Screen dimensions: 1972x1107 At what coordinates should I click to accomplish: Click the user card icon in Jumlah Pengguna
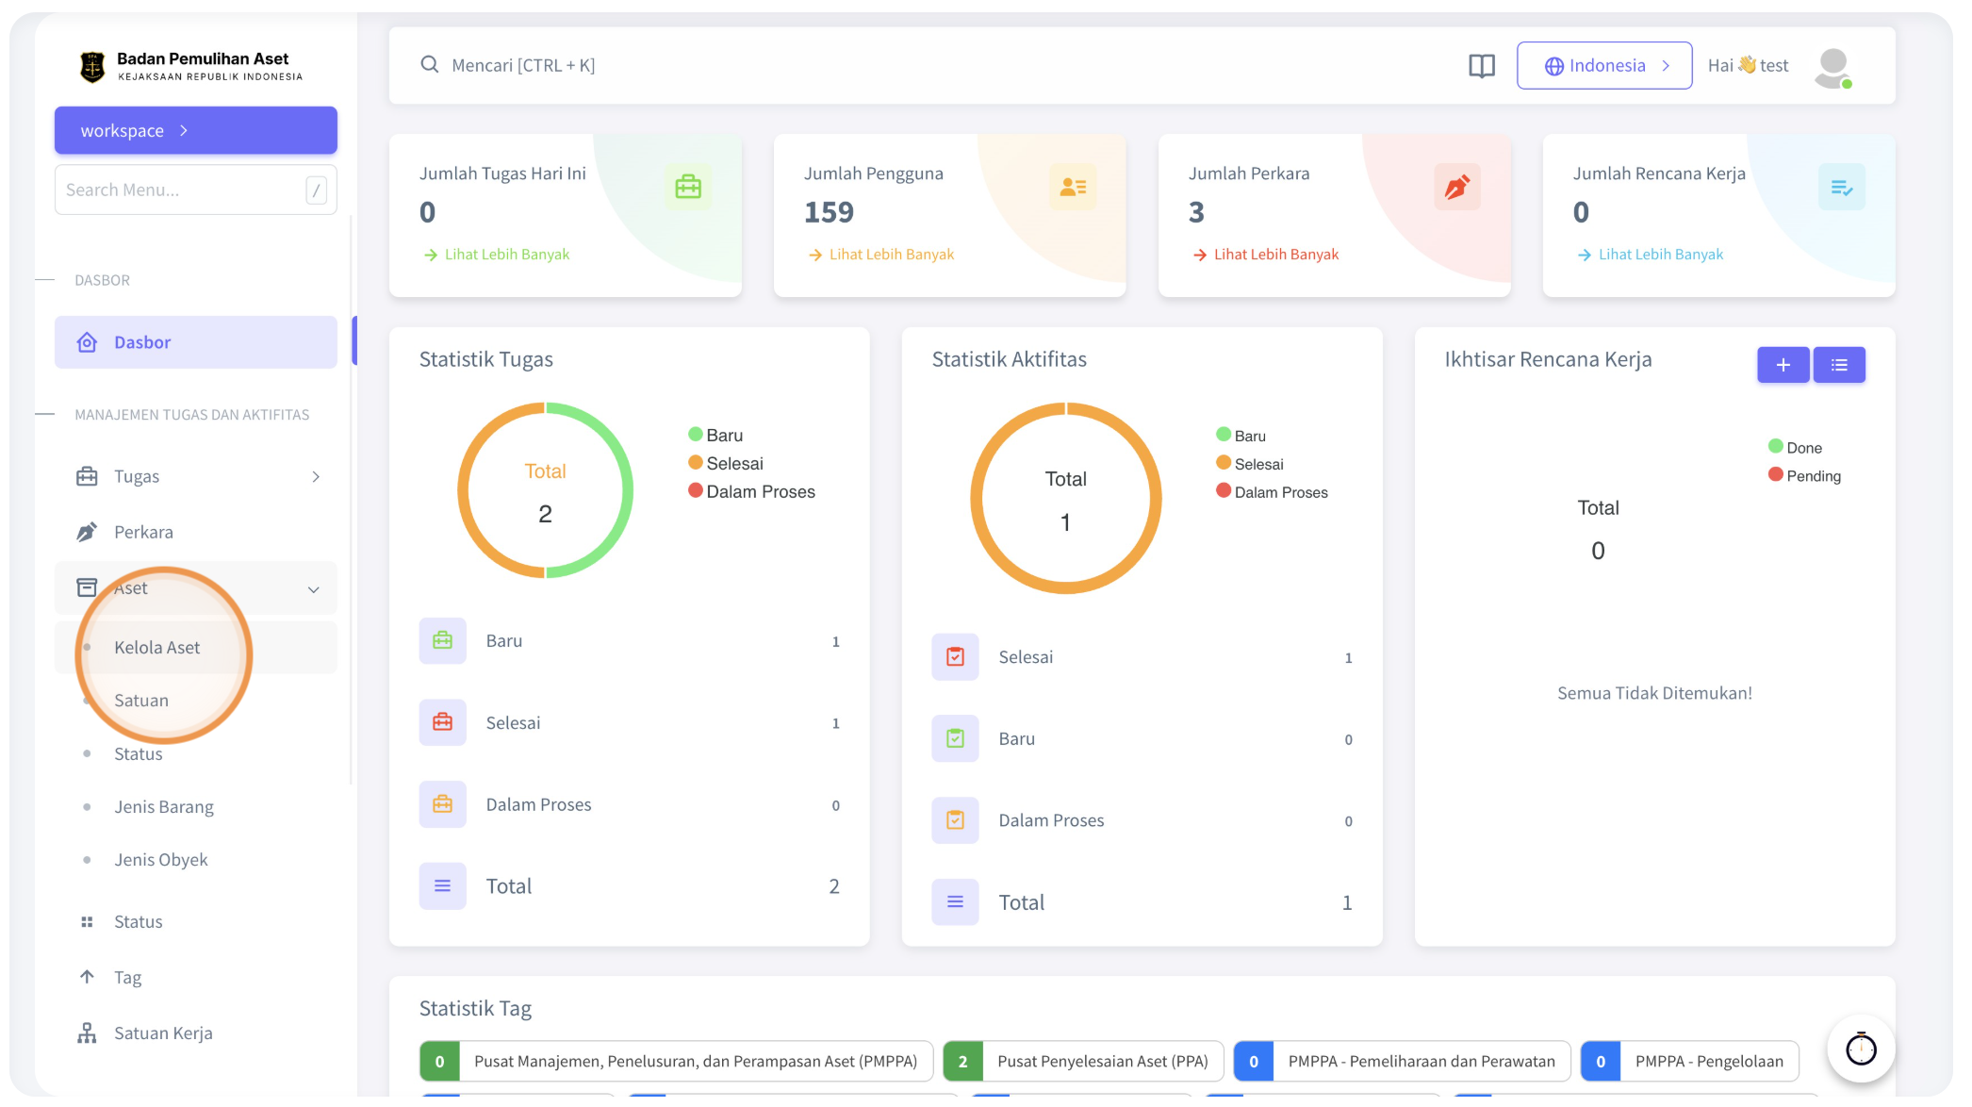tap(1073, 187)
